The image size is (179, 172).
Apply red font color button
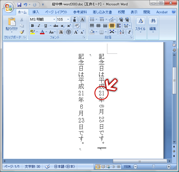click(x=42, y=32)
